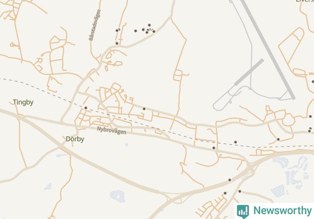
Task: Select the short crossing airport runway
Action: coord(249,72)
